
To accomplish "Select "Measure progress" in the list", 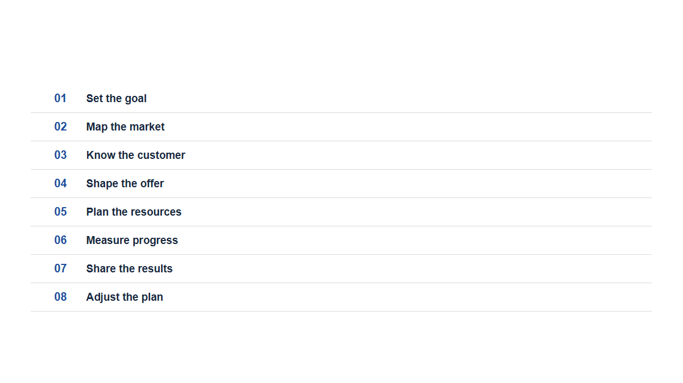I will tap(341, 241).
